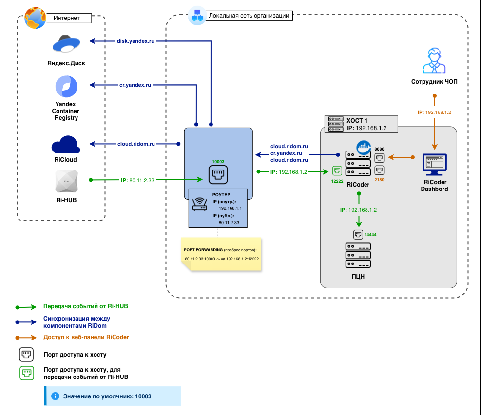Select the Yandex Container Registry icon

tap(65, 88)
